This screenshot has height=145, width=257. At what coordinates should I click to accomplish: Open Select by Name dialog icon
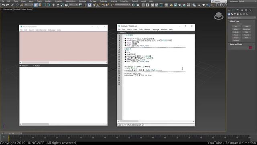point(40,5)
